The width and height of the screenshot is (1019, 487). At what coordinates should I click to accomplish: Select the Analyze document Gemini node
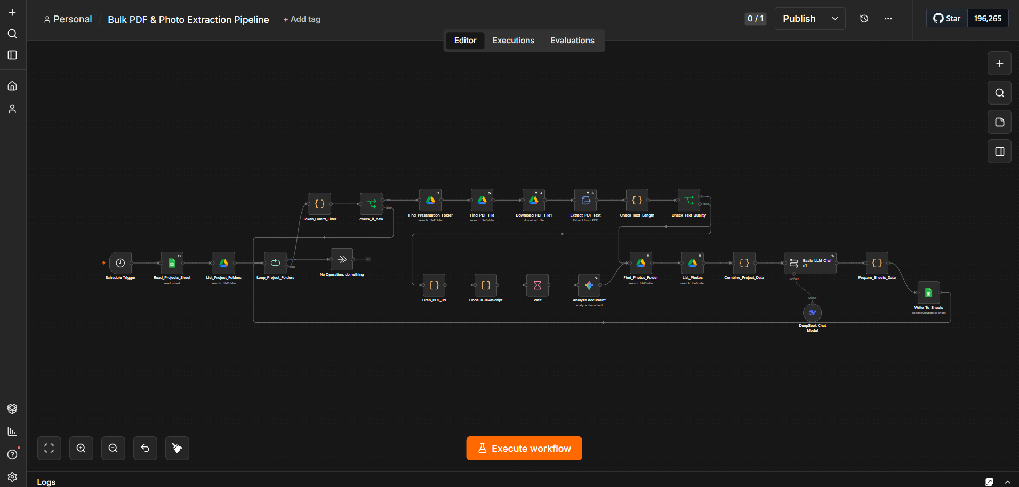(x=589, y=285)
